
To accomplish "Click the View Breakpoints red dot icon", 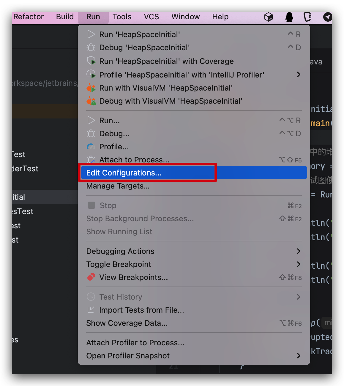I will point(91,277).
